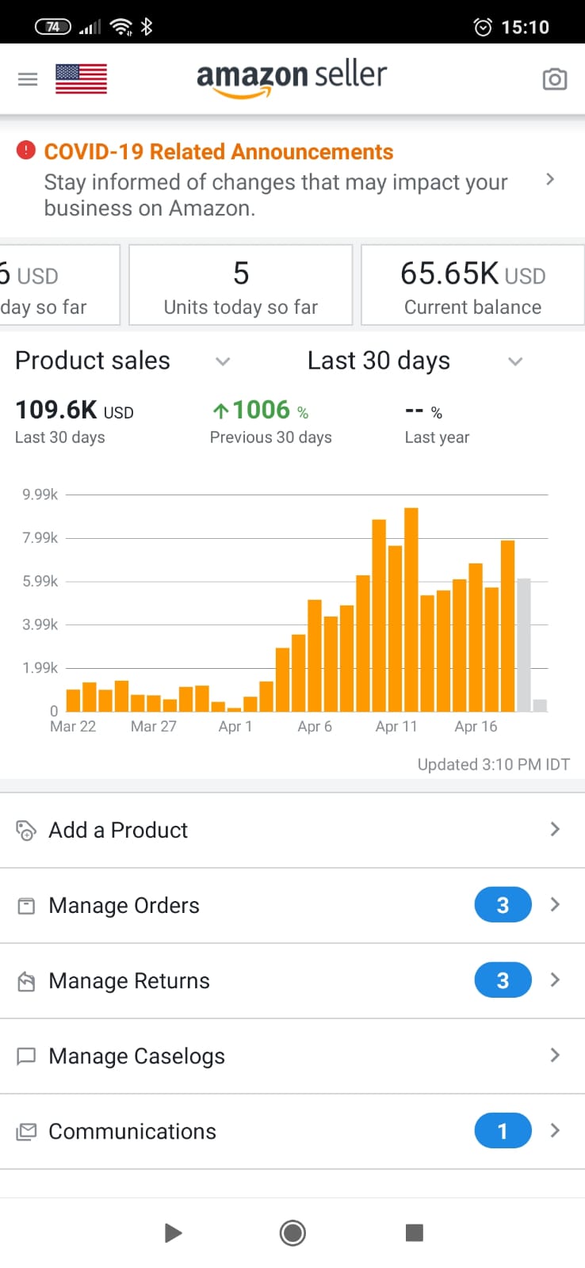Open the camera scan icon

pyautogui.click(x=554, y=79)
